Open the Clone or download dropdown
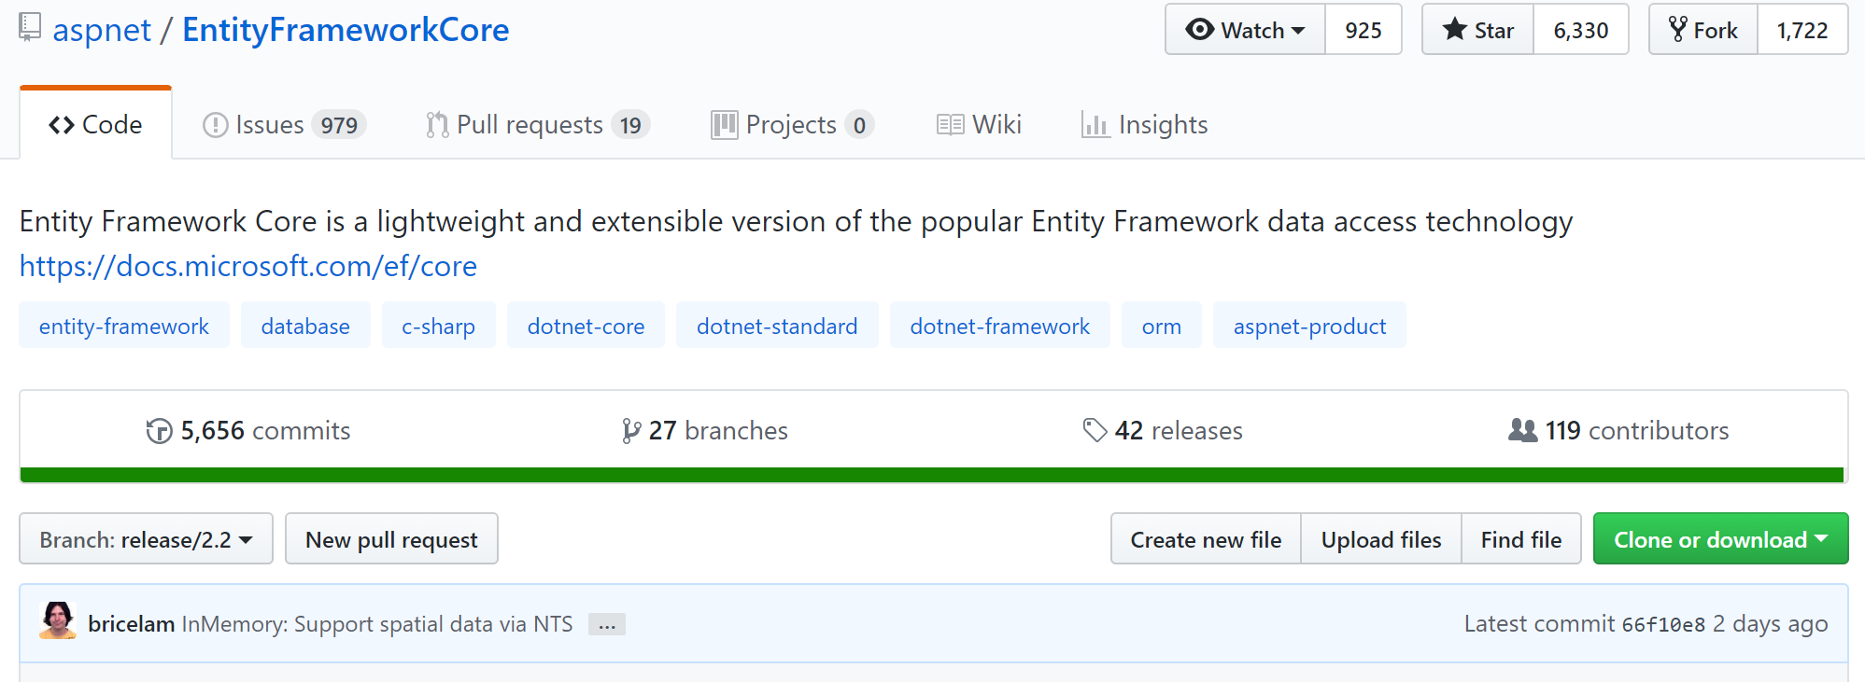1865x682 pixels. [x=1720, y=539]
